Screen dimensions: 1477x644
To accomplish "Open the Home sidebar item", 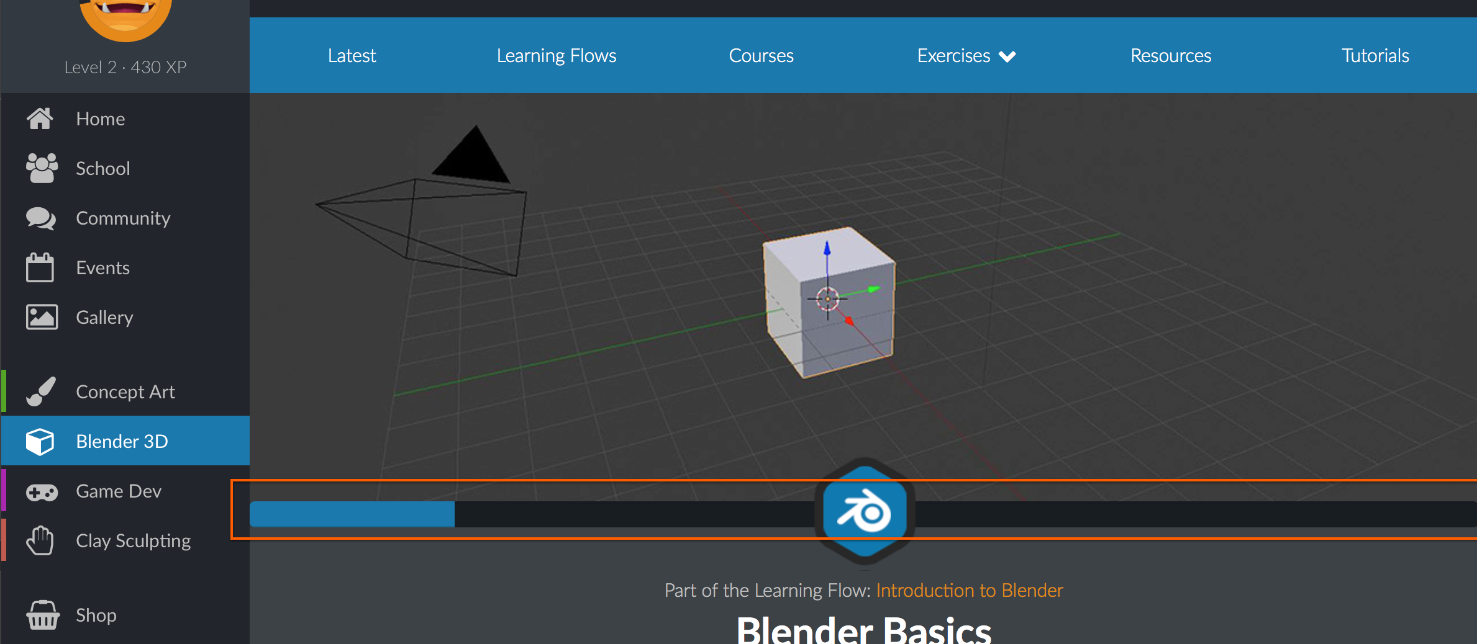I will click(x=125, y=119).
